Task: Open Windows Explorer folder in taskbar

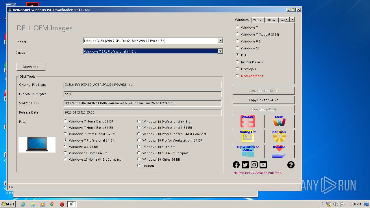Action: tap(33, 204)
